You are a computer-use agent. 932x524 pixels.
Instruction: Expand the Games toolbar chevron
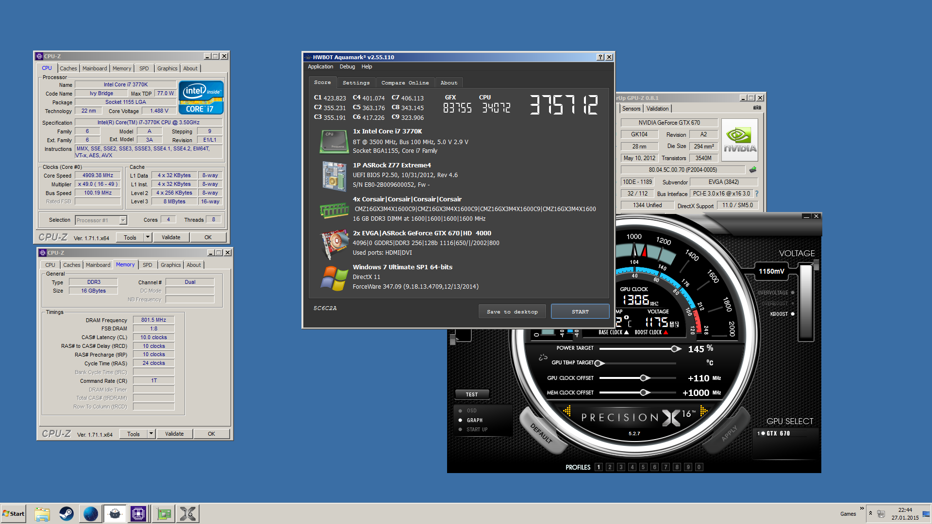pos(862,508)
